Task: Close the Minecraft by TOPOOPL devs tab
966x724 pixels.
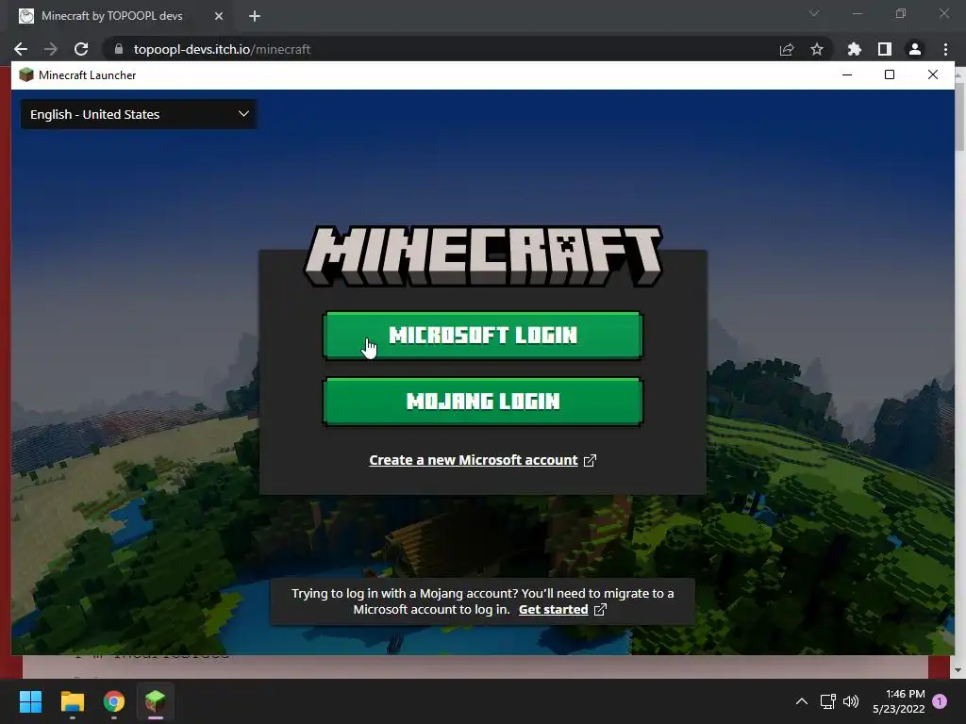Action: [219, 17]
